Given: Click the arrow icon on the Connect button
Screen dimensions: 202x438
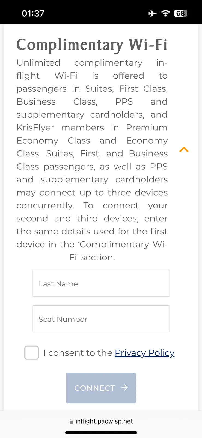Looking at the screenshot, I should [x=124, y=388].
